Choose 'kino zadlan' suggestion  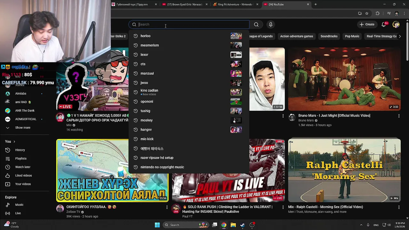click(189, 92)
